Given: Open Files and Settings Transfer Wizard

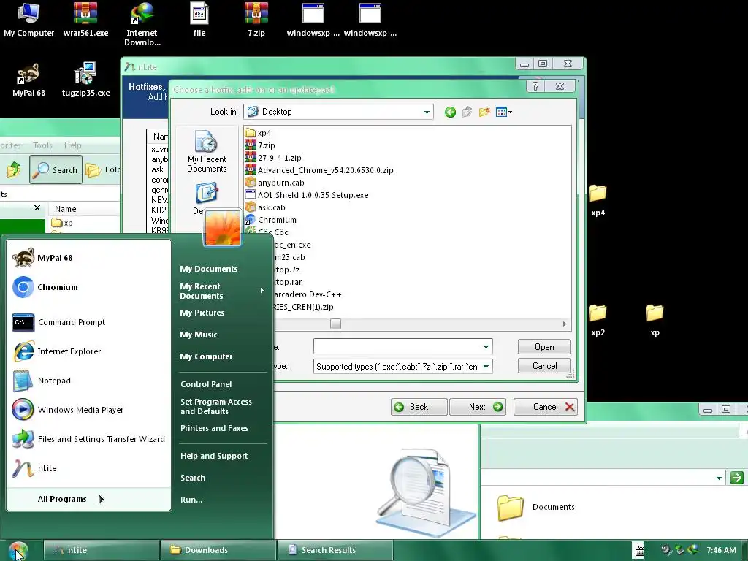Looking at the screenshot, I should coord(88,439).
